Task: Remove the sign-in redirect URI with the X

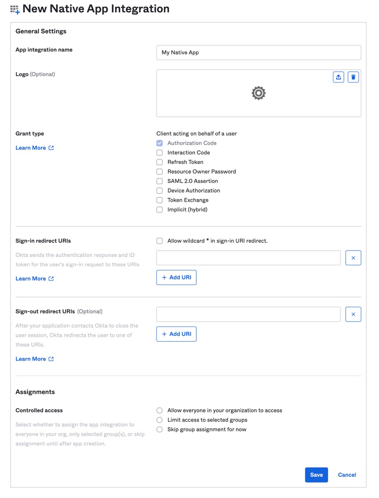Action: [x=353, y=258]
